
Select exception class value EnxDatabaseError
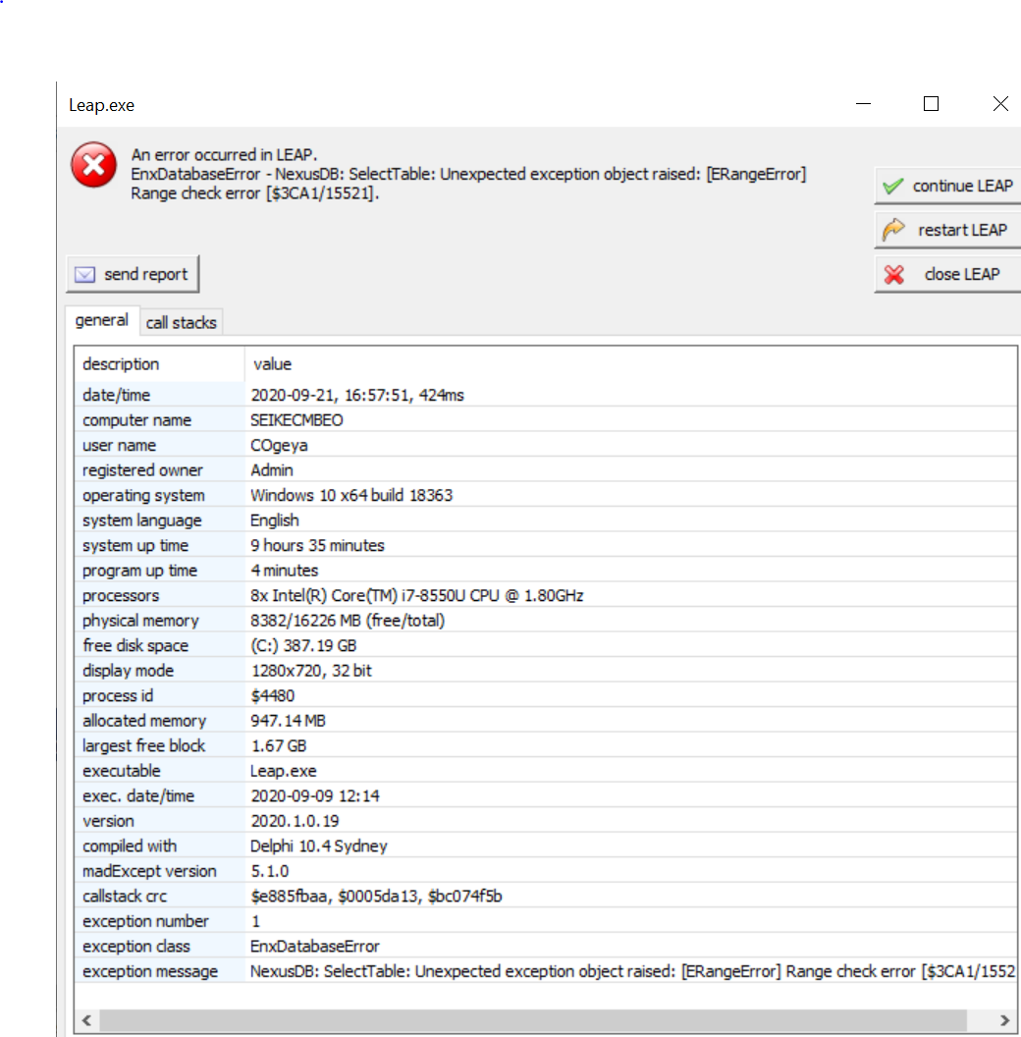(314, 947)
